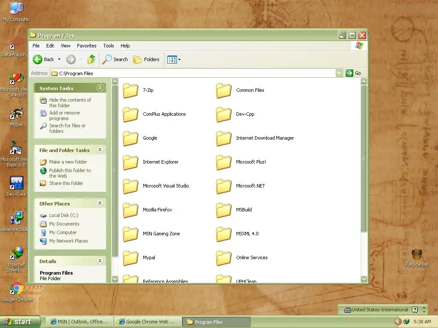Go to My Network Places link
Screen dimensions: 438x328
[64, 241]
